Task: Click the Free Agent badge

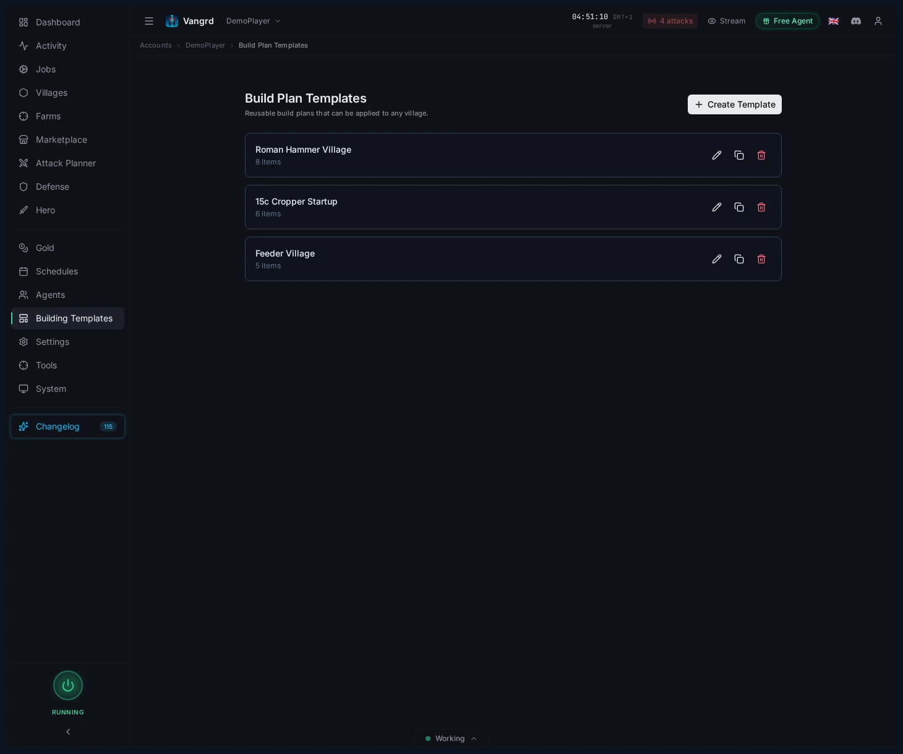Action: point(787,21)
